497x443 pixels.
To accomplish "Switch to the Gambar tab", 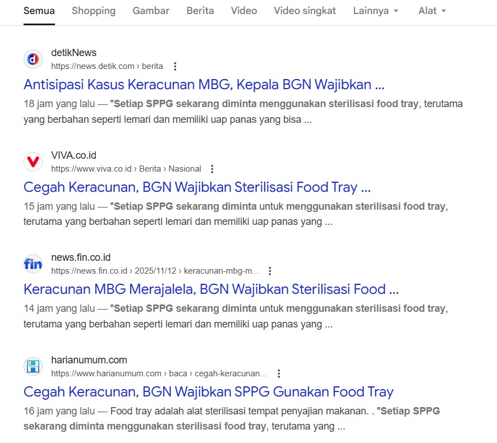I will coord(151,11).
